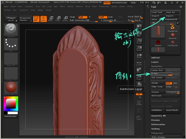This screenshot has height=139, width=186.
Task: Click the right-shelf Move icon
Action: [x=139, y=70]
